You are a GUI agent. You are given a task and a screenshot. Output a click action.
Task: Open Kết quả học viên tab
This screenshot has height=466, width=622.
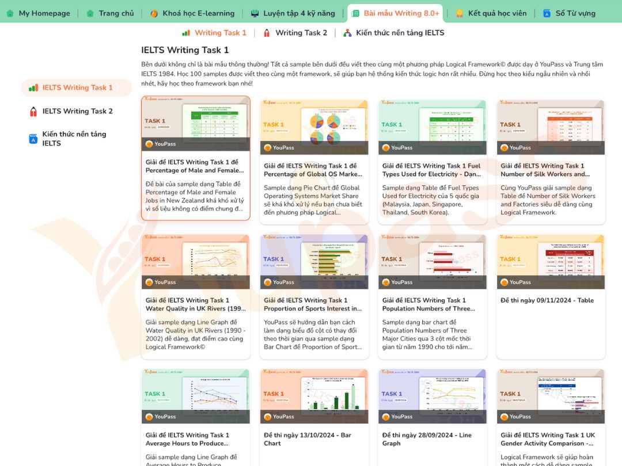click(x=491, y=13)
